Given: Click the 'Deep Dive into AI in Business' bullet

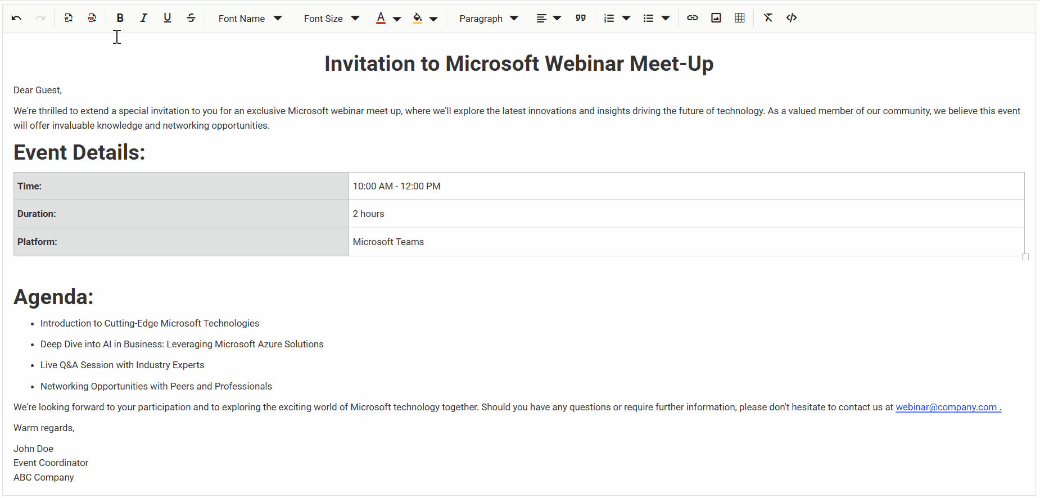Looking at the screenshot, I should [x=182, y=344].
